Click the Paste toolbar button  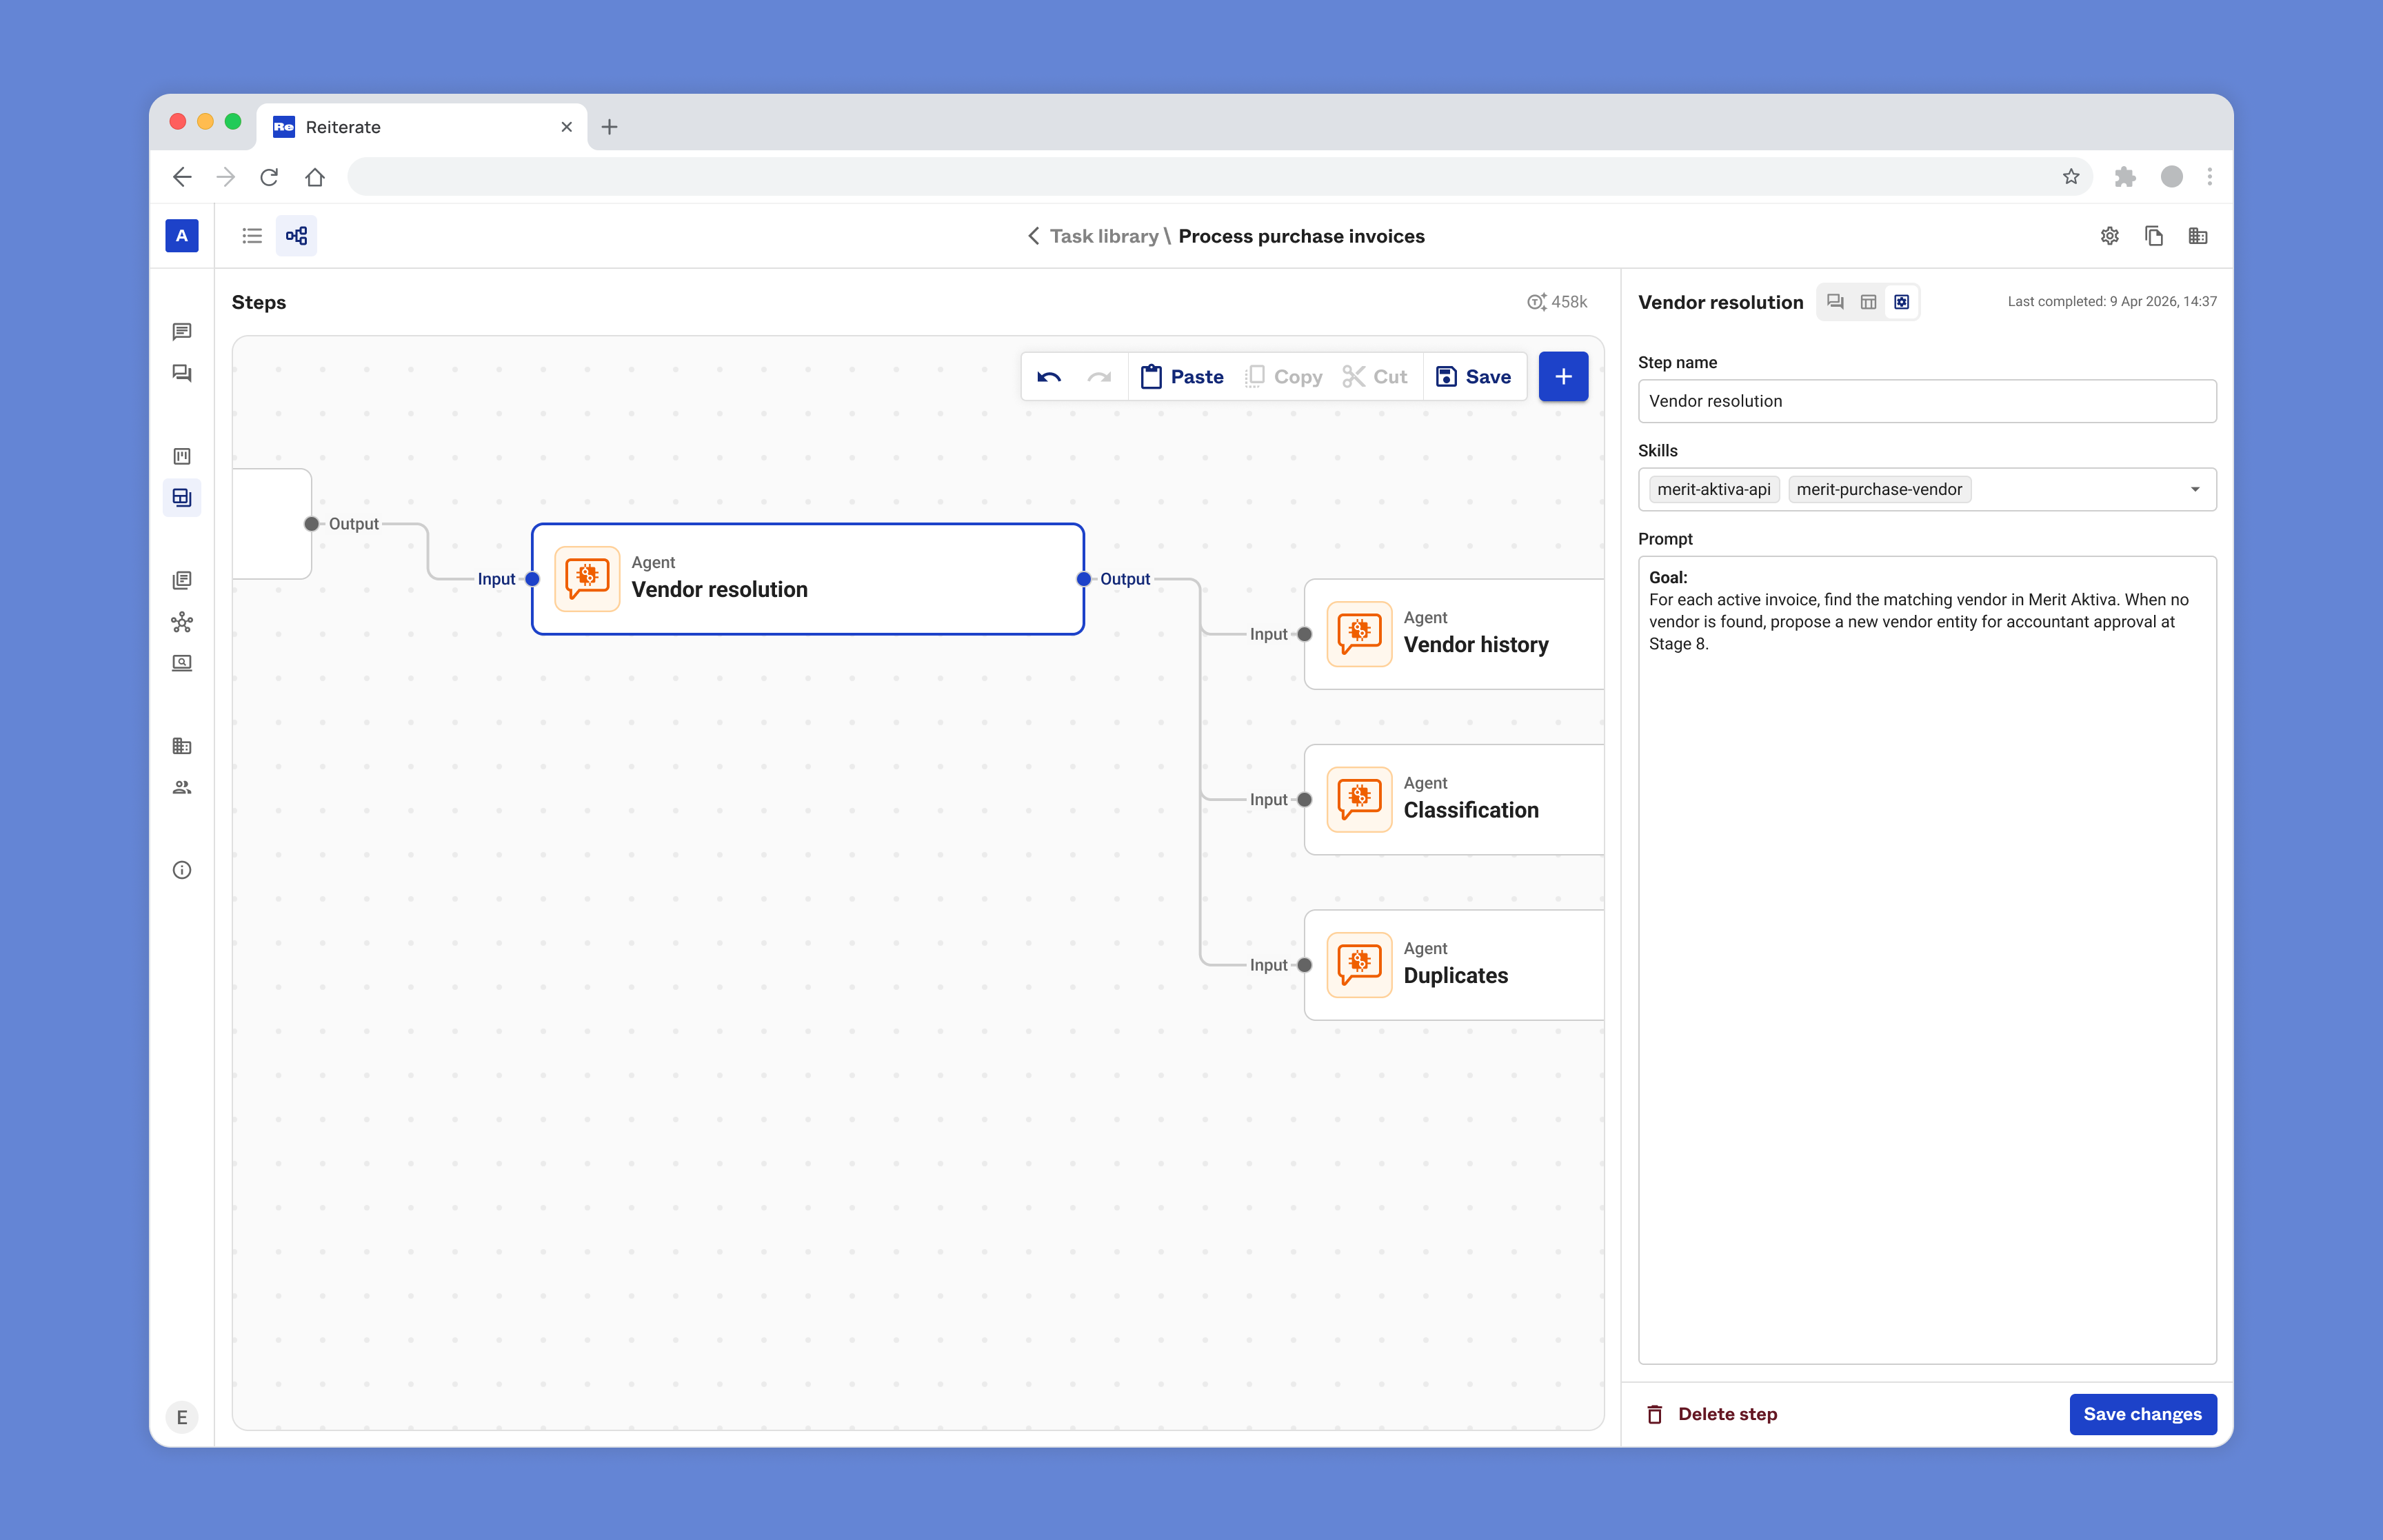tap(1182, 377)
